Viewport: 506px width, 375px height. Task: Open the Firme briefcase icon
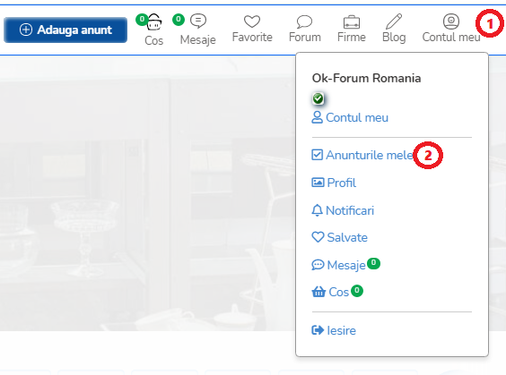click(x=352, y=21)
